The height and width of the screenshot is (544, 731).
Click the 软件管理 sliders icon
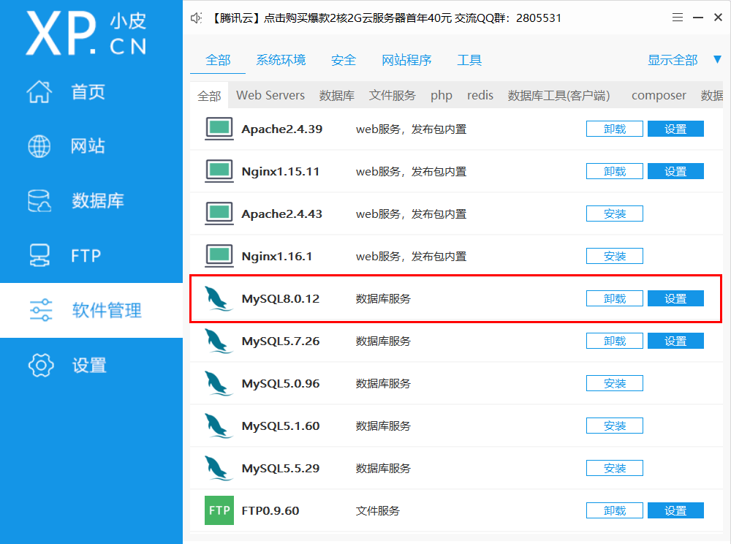pos(40,310)
